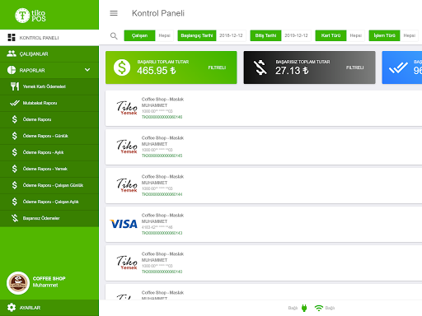The image size is (422, 316).
Task: Click the power plug status icon
Action: (304, 308)
